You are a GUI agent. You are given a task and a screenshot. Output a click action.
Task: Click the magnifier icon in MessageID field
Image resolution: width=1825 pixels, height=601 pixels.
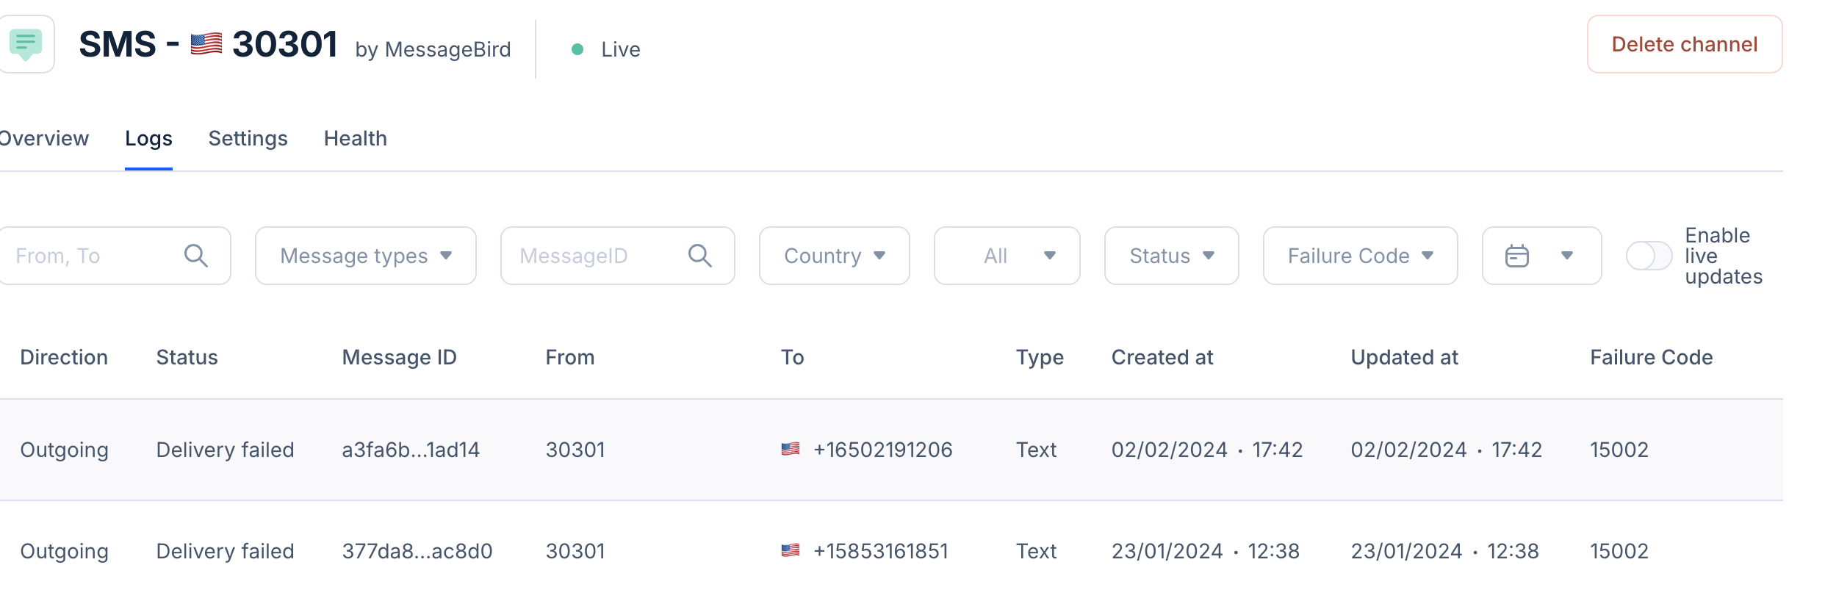coord(699,256)
